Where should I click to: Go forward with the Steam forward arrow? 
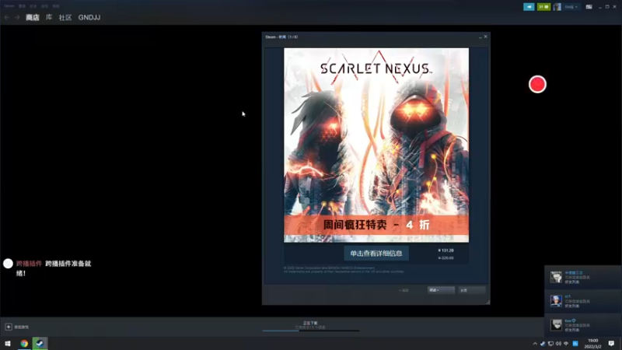17,17
